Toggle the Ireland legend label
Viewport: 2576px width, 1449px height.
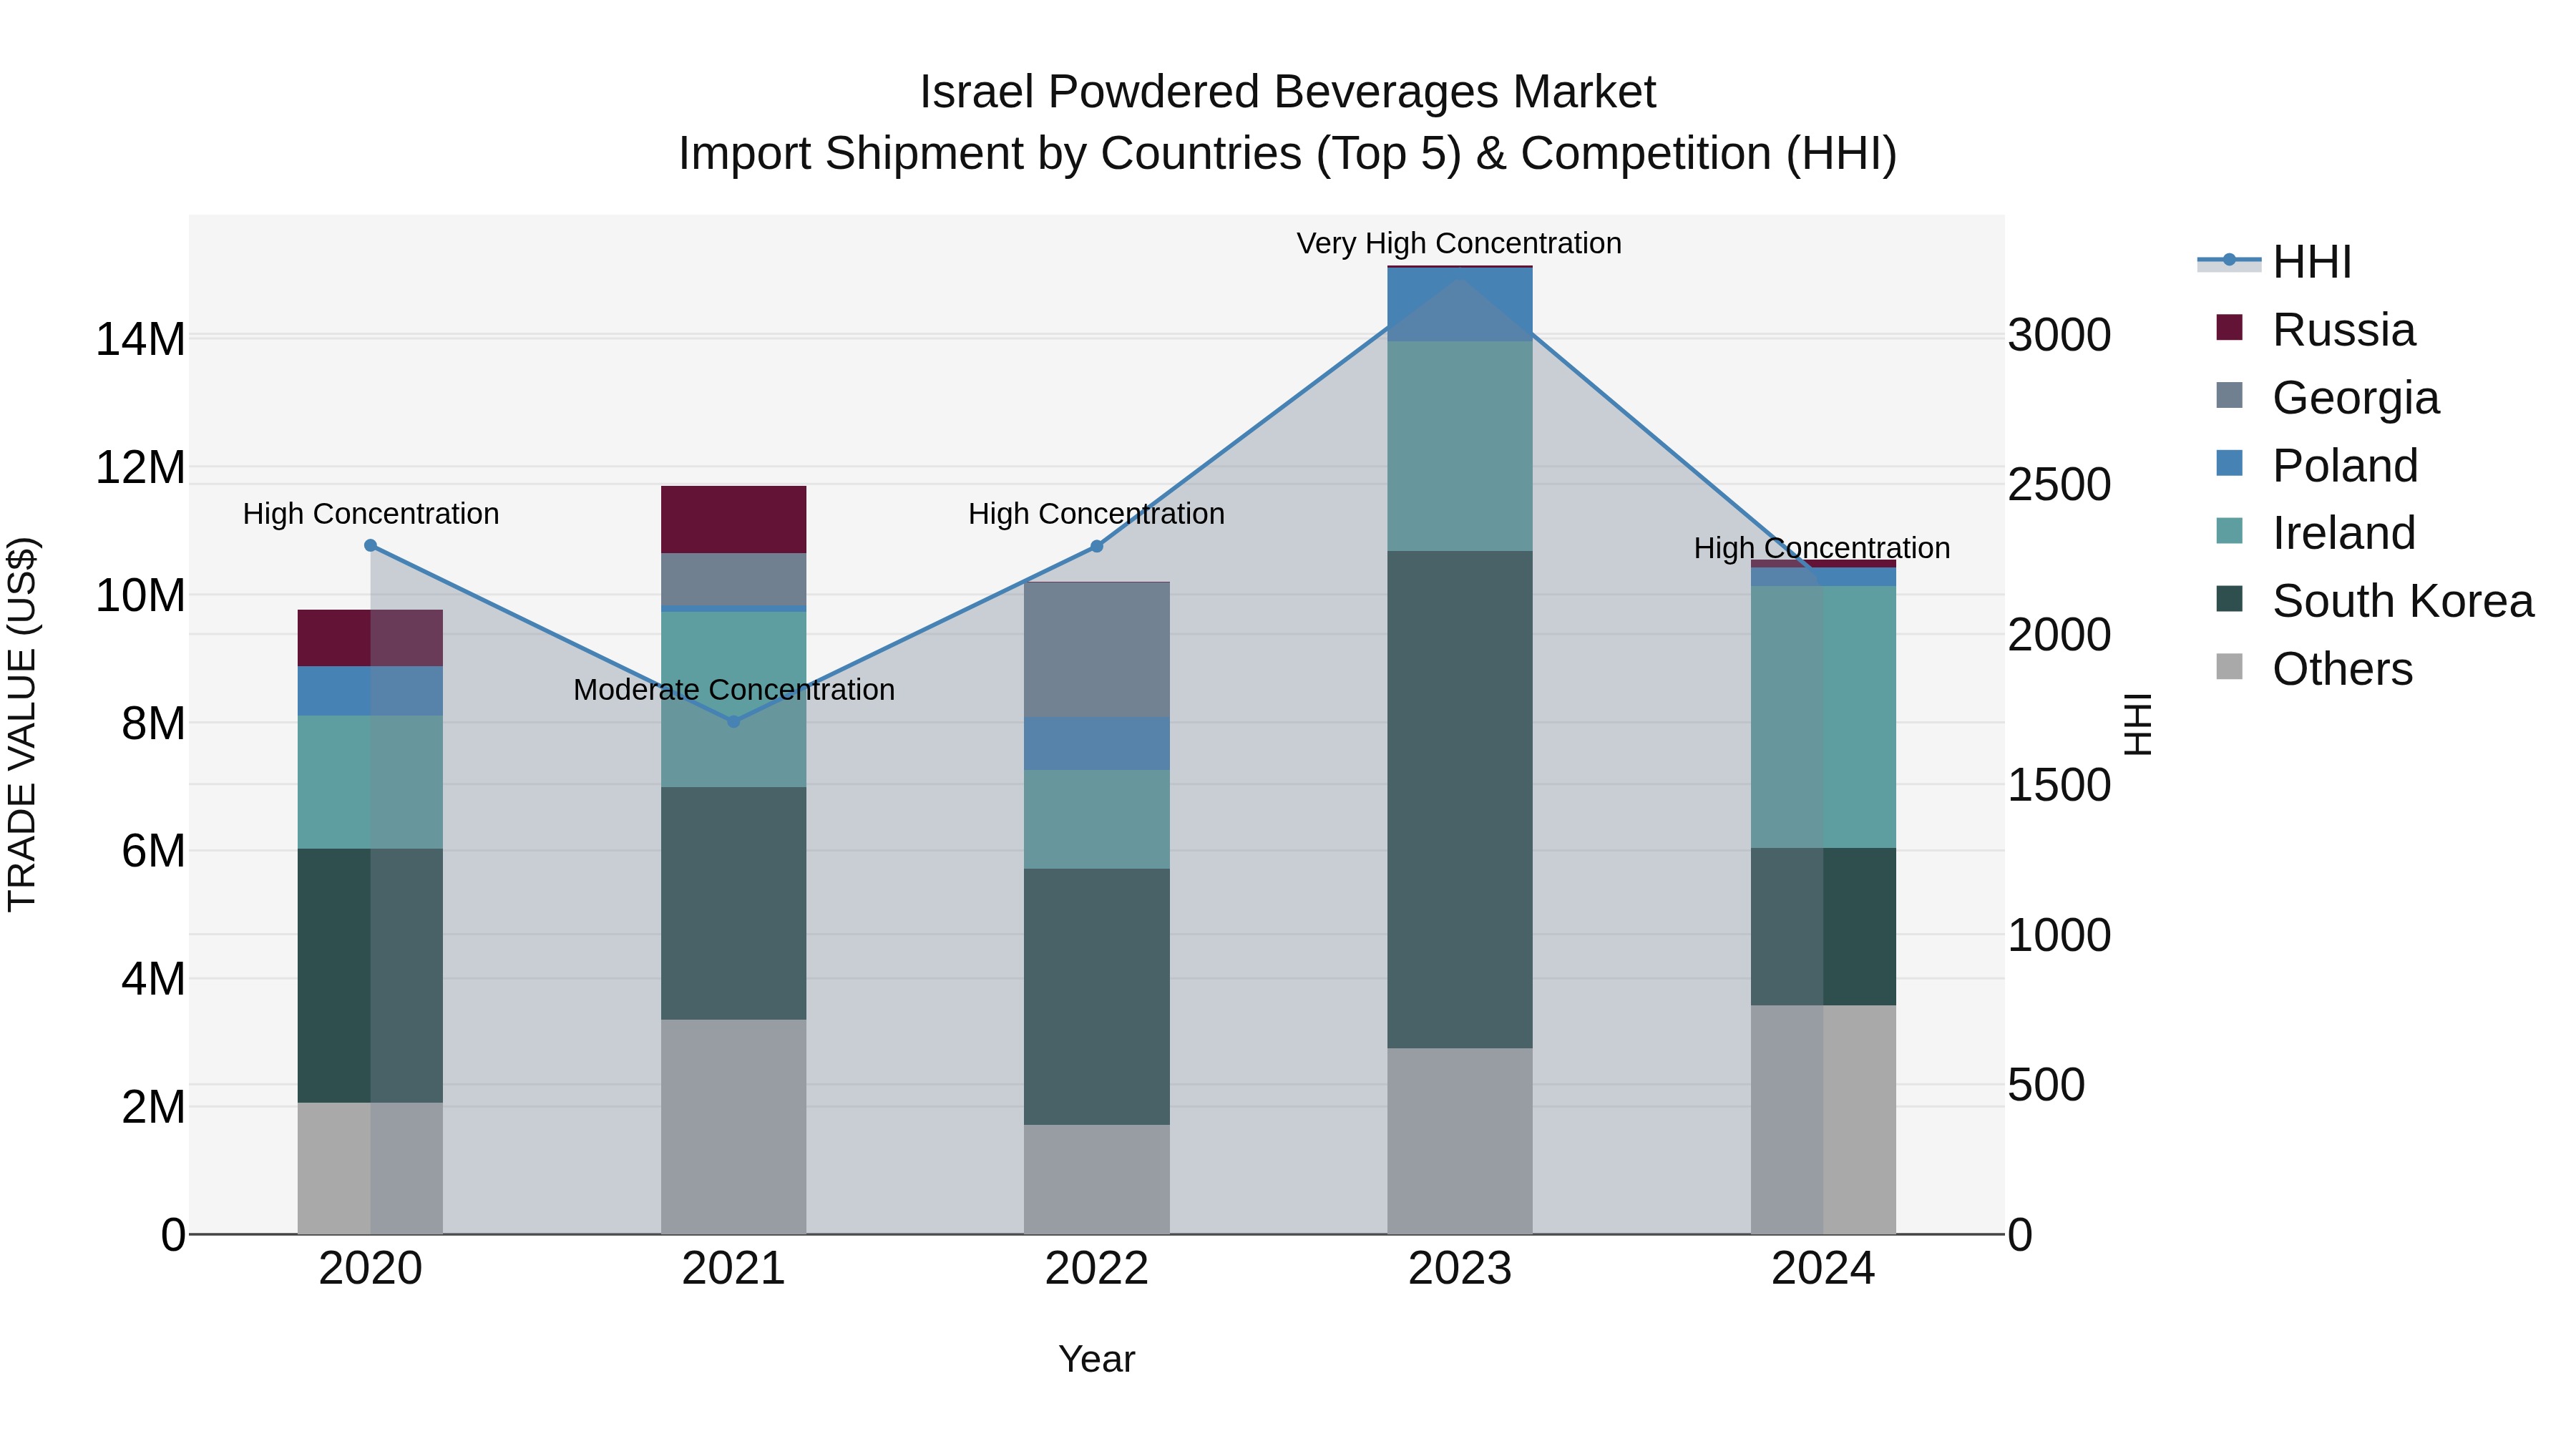click(x=2344, y=533)
